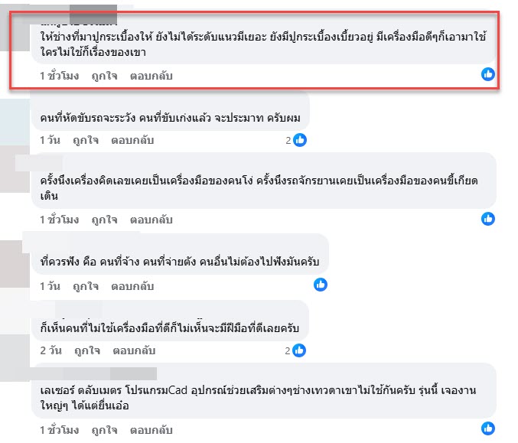Open the 2 reactions on the ฝีมือที่ดี comment

click(296, 350)
